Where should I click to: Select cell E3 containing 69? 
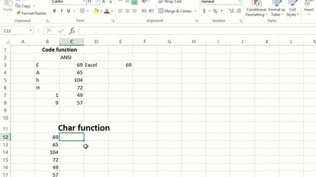[120, 65]
